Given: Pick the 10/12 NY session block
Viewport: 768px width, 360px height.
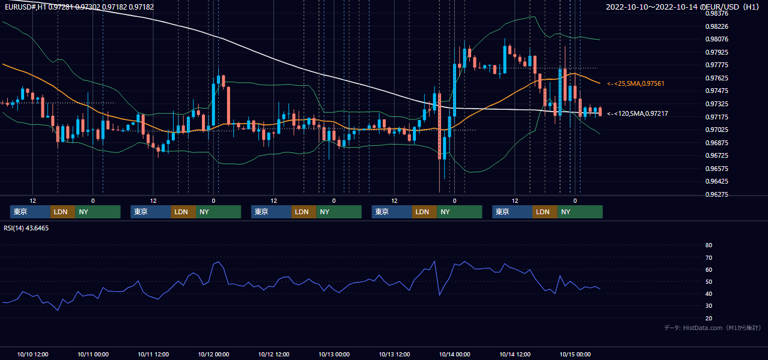Looking at the screenshot, I should click(339, 212).
